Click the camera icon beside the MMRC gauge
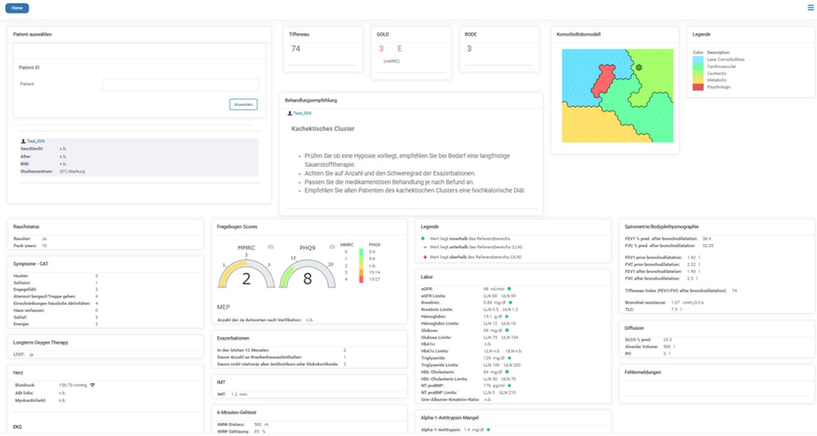The width and height of the screenshot is (817, 436). [271, 247]
